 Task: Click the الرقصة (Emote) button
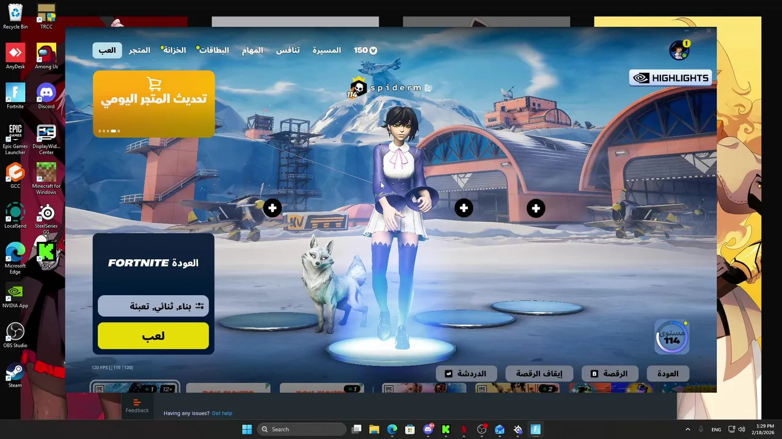609,373
